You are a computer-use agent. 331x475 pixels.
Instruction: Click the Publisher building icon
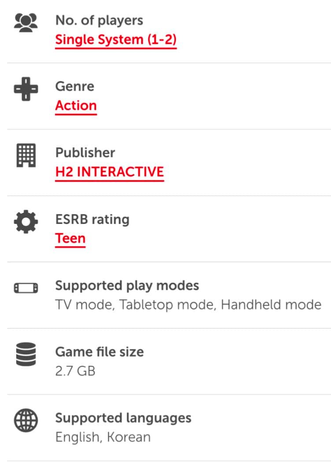click(26, 156)
